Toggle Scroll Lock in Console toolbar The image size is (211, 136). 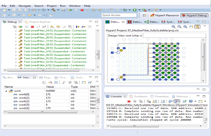coord(155,101)
